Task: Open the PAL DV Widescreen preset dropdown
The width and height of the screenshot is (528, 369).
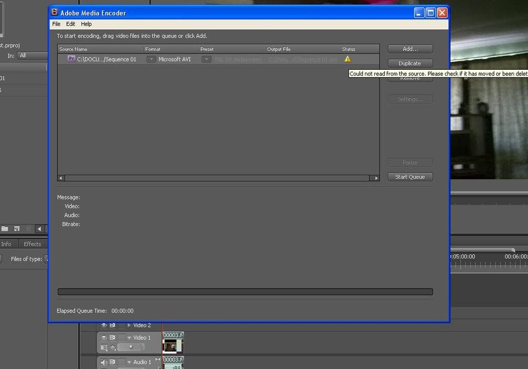Action: (206, 59)
